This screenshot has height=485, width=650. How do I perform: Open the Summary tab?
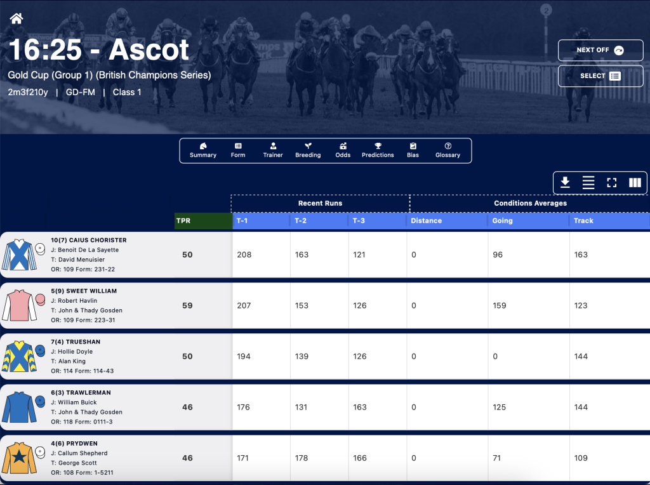click(203, 150)
